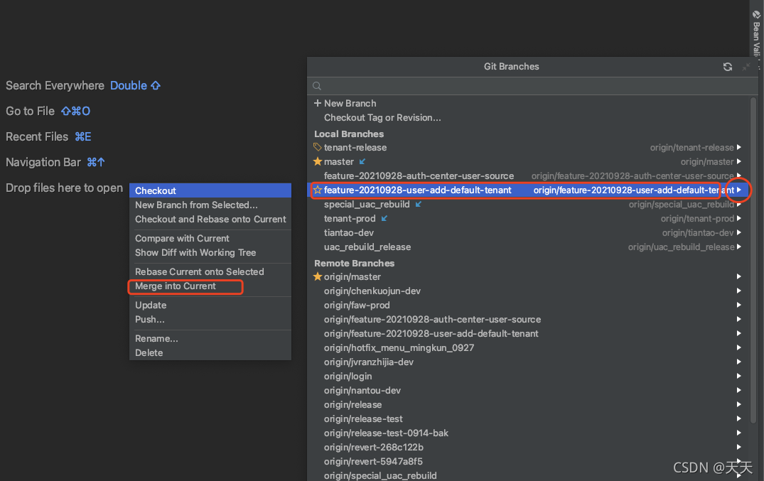Image resolution: width=764 pixels, height=481 pixels.
Task: Choose Checkout and Rebase onto Current
Action: [x=210, y=220]
